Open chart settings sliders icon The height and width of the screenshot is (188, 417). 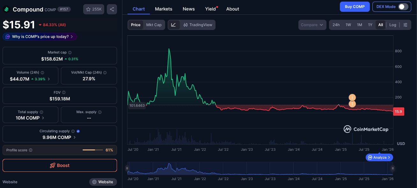point(405,25)
